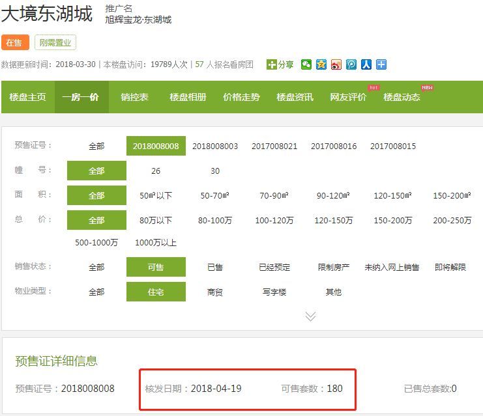Select 全部 in 物业类型 row
The height and width of the screenshot is (416, 483).
point(96,292)
